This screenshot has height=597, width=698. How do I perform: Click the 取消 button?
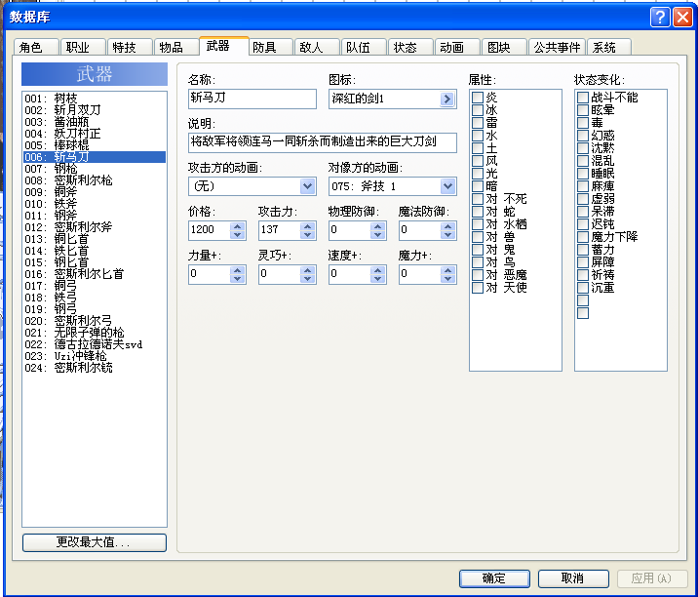coord(573,578)
